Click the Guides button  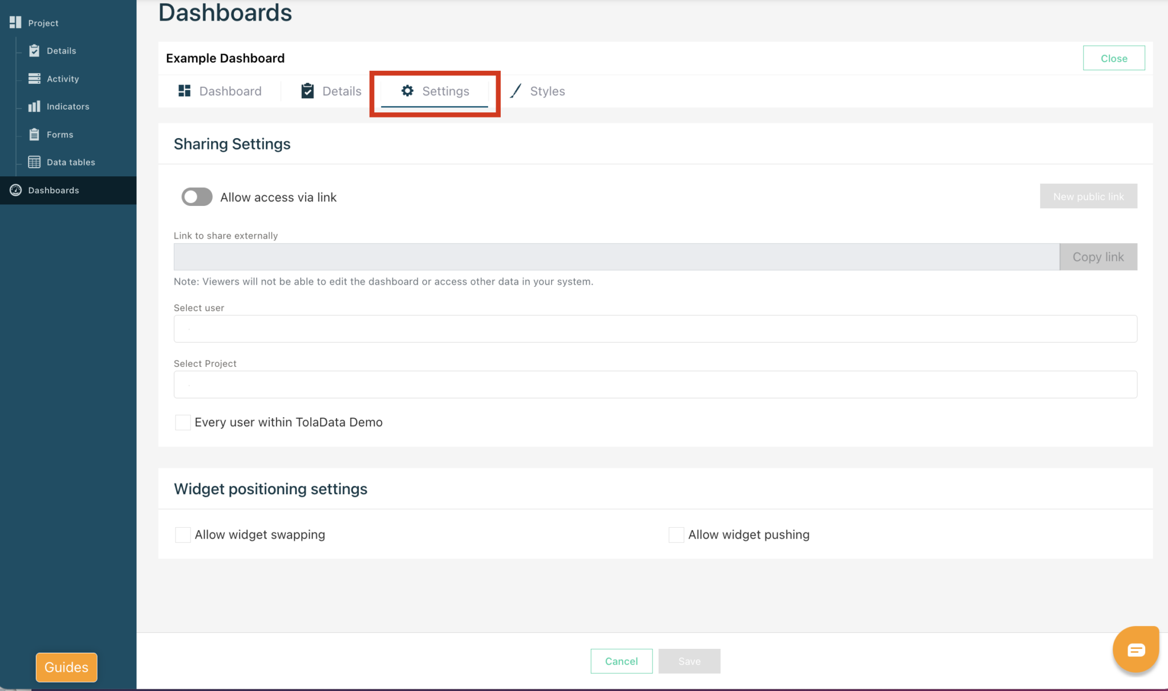click(x=66, y=667)
